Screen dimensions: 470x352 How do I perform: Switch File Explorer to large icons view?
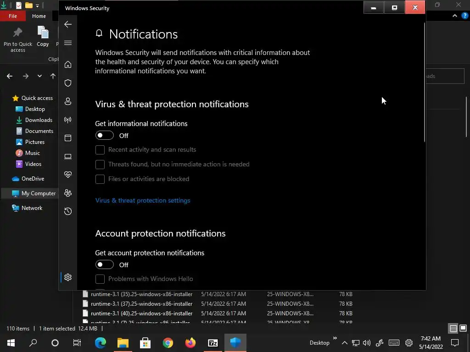coord(463,328)
